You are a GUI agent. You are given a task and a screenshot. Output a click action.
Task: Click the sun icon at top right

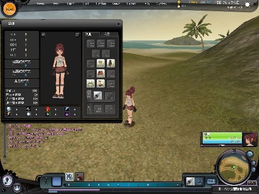click(247, 5)
